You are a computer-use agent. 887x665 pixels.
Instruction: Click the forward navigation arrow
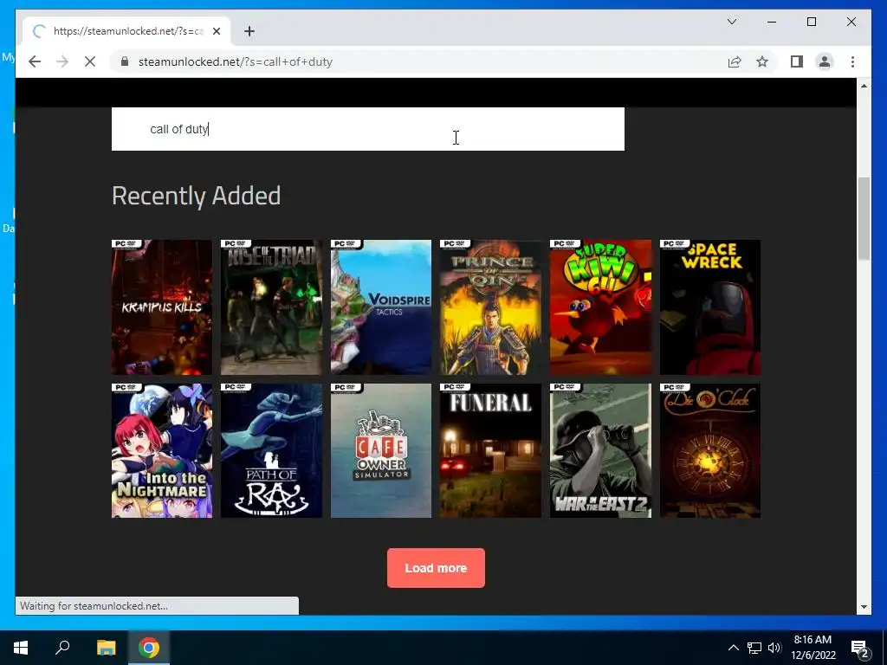click(62, 61)
